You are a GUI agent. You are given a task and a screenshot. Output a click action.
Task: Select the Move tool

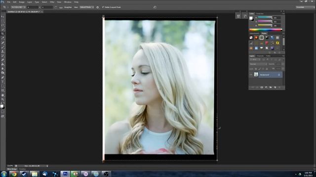point(2,17)
